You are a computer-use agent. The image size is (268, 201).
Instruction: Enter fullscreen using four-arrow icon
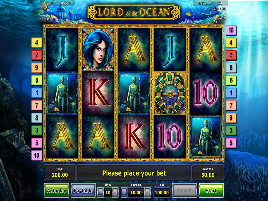tap(224, 9)
